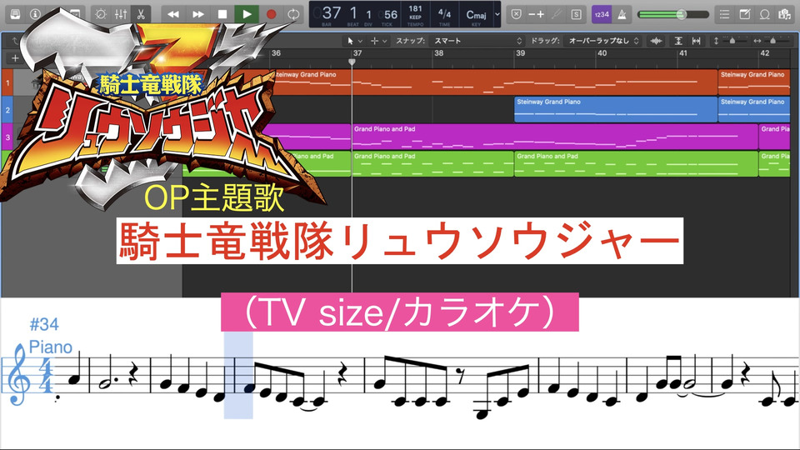Click the green Play button
The height and width of the screenshot is (450, 800).
[247, 14]
